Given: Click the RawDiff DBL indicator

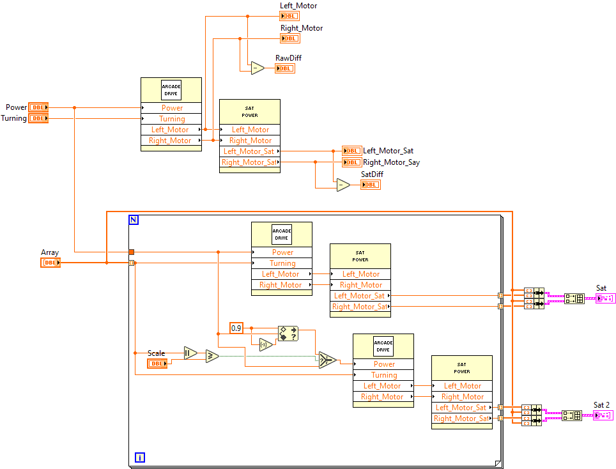Looking at the screenshot, I should click(x=284, y=68).
